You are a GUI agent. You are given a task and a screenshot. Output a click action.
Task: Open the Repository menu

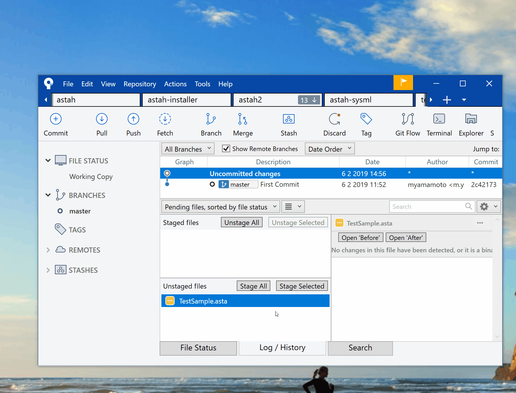click(x=140, y=84)
